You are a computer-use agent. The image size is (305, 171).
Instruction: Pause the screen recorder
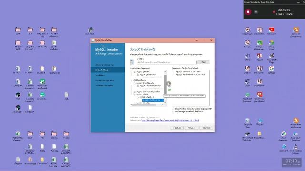coord(256,12)
